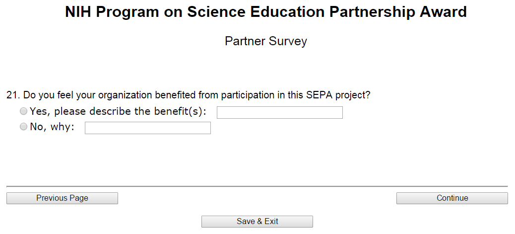
Task: Click the word "Survey" in the subtitle
Action: click(x=288, y=41)
